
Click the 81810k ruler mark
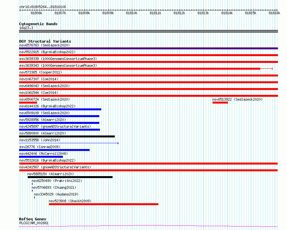click(x=132, y=13)
